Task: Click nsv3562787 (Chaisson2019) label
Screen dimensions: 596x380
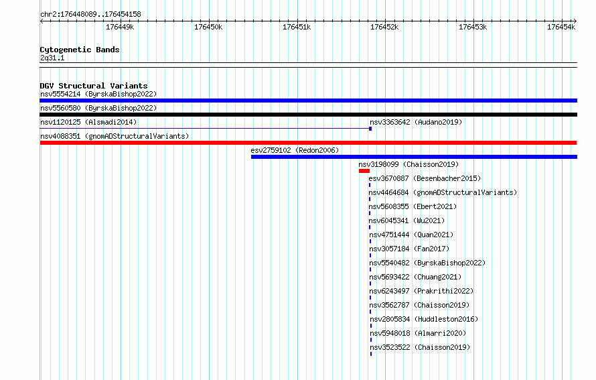Action: click(x=419, y=305)
